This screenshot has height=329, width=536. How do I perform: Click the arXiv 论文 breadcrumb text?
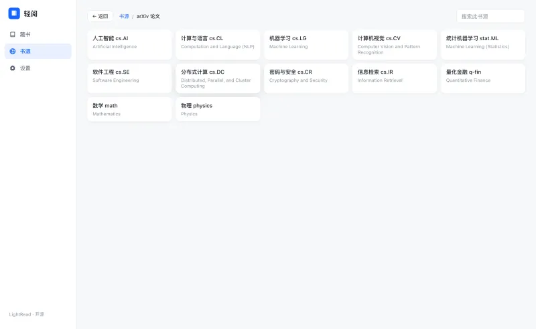(x=148, y=16)
